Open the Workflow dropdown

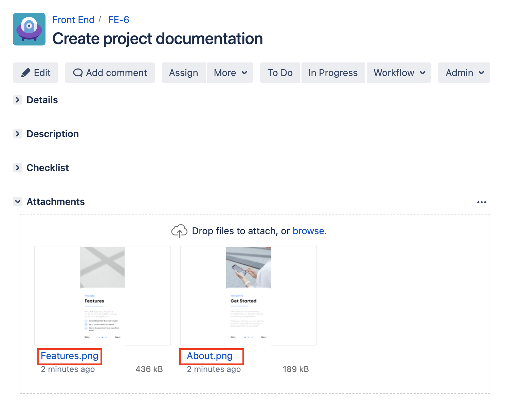coord(399,73)
